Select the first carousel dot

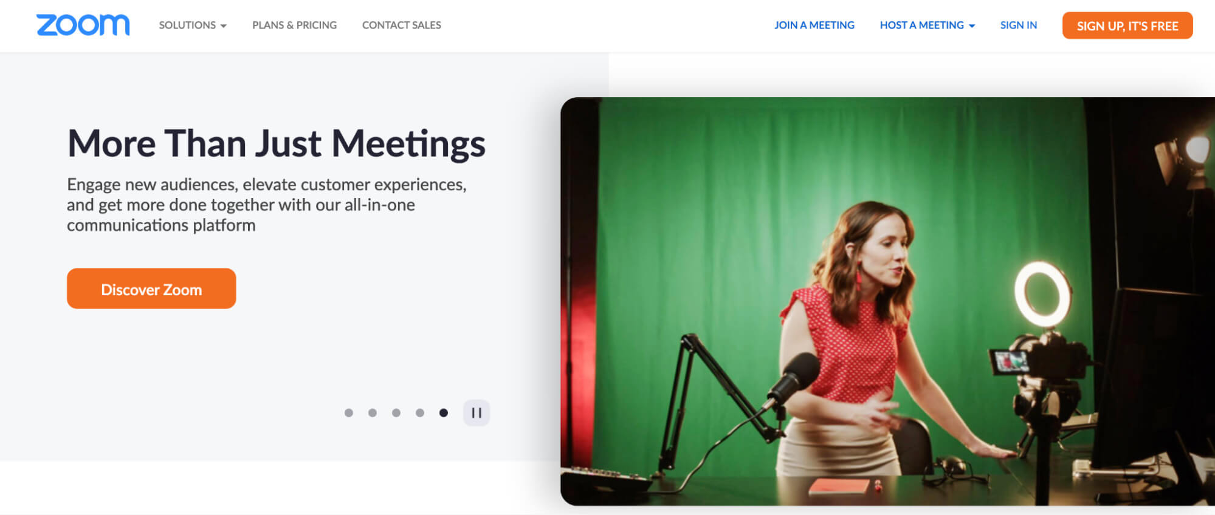(x=349, y=413)
